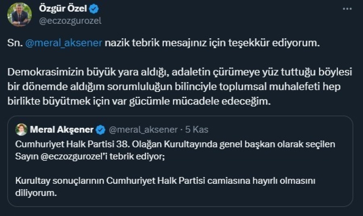Click the @meral_aksener handle in quoted tweet

point(143,130)
